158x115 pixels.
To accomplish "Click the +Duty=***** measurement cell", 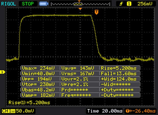I will pos(117,90).
